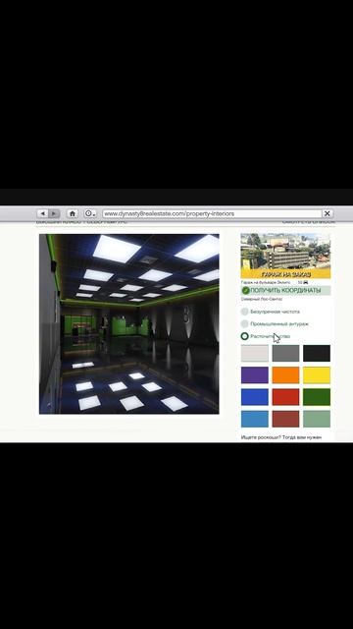This screenshot has height=629, width=353.
Task: Click the 'Северный Лос-Сантос' location text
Action: (x=262, y=299)
